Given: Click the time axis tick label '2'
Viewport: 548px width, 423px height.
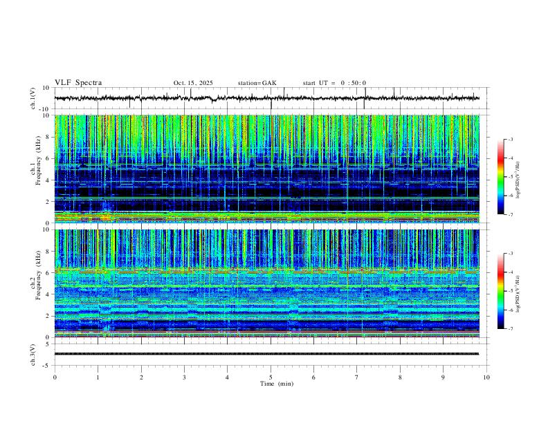Looking at the screenshot, I should click(141, 377).
